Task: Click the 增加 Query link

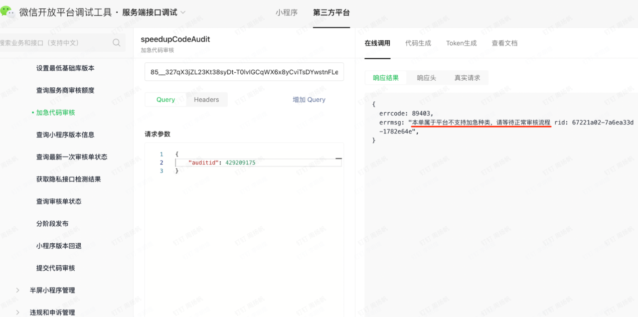Action: (309, 100)
